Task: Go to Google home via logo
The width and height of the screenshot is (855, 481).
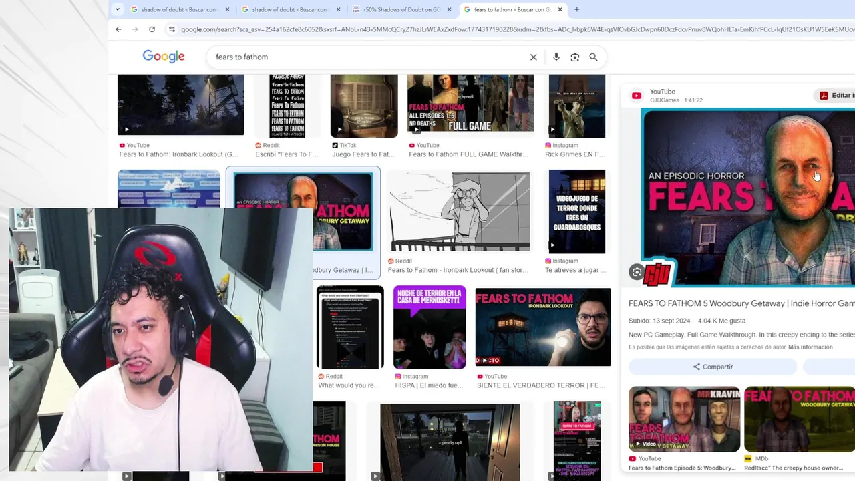Action: (x=164, y=57)
